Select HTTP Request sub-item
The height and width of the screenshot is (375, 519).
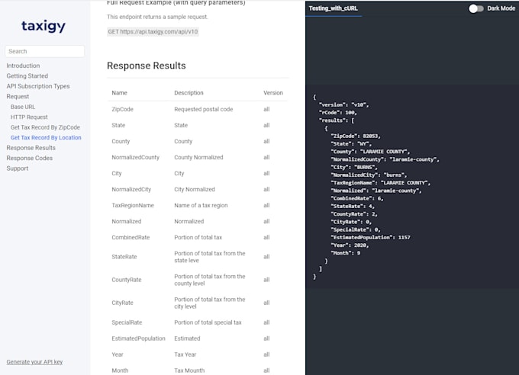(x=29, y=117)
